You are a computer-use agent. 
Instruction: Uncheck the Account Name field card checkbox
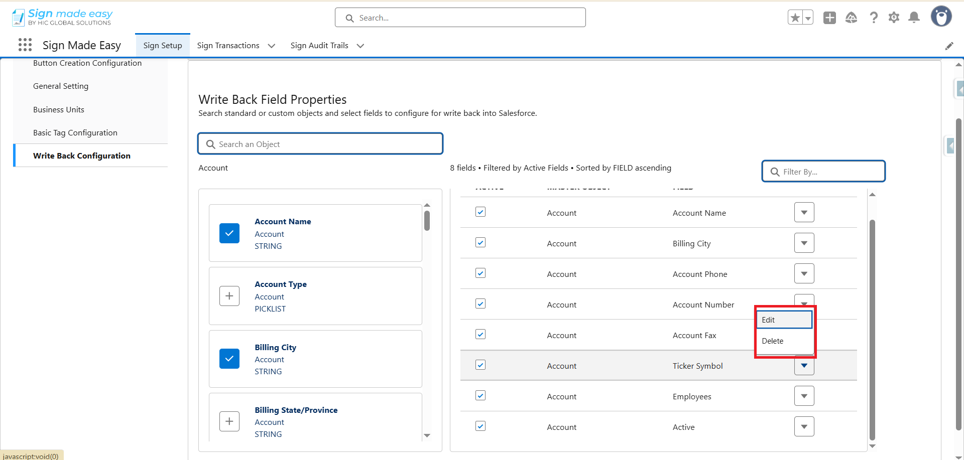coord(229,233)
